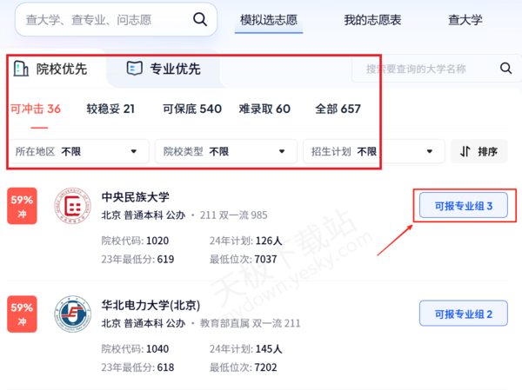Click 最低位次: 7202 text
The height and width of the screenshot is (390, 522).
pyautogui.click(x=243, y=367)
